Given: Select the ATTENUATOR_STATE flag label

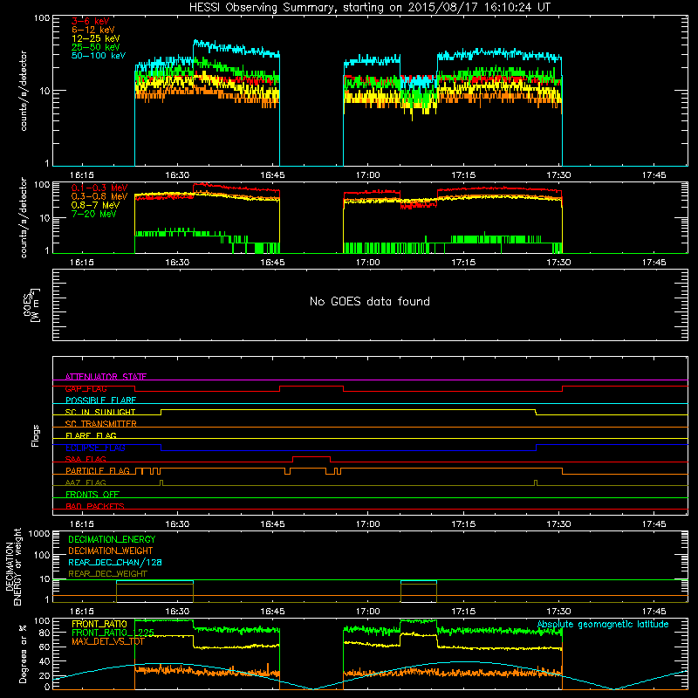Looking at the screenshot, I should 106,377.
